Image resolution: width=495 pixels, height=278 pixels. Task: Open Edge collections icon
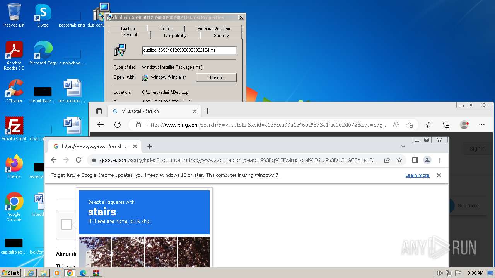coord(446,125)
